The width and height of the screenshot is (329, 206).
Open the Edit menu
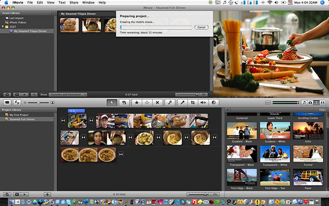[40, 3]
